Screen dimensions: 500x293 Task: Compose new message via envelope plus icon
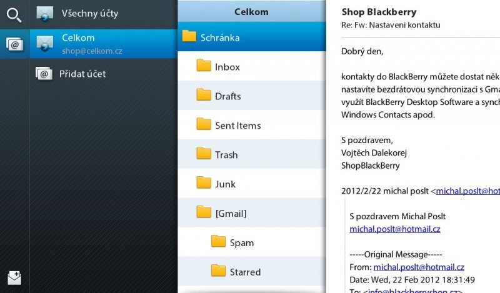[14, 278]
